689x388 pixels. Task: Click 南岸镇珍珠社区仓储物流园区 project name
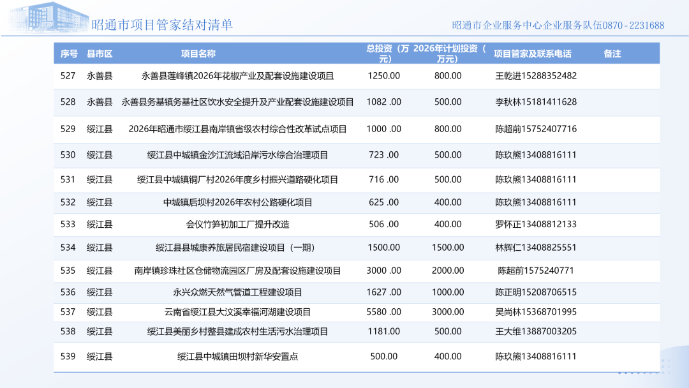tap(238, 271)
